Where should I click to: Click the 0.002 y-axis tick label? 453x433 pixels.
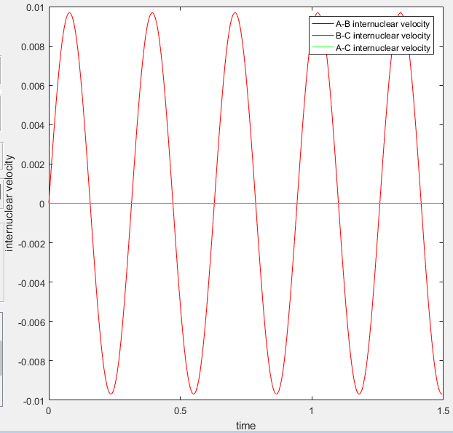click(x=33, y=164)
